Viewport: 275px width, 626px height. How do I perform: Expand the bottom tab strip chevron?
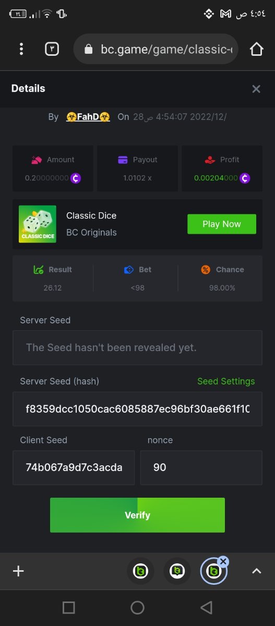click(256, 571)
